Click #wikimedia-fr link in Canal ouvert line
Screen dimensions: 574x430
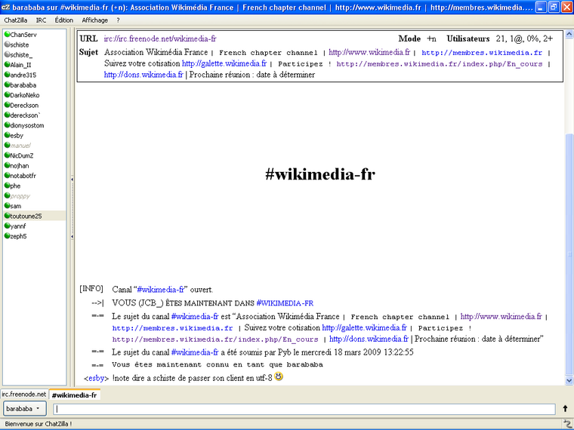160,290
